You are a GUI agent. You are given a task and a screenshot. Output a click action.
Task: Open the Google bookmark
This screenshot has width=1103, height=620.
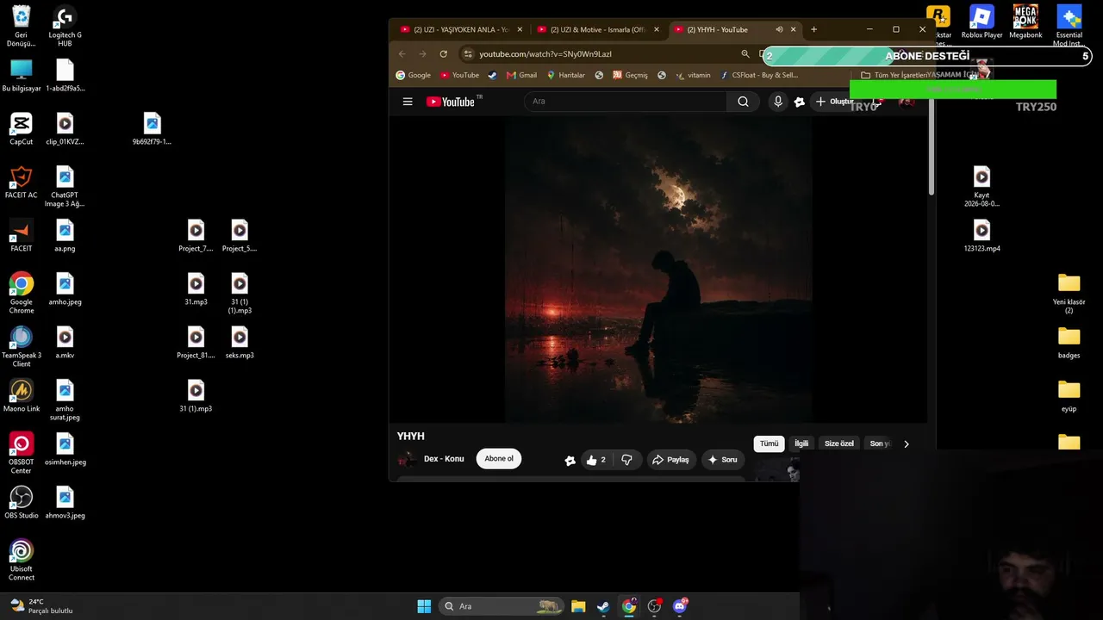414,75
